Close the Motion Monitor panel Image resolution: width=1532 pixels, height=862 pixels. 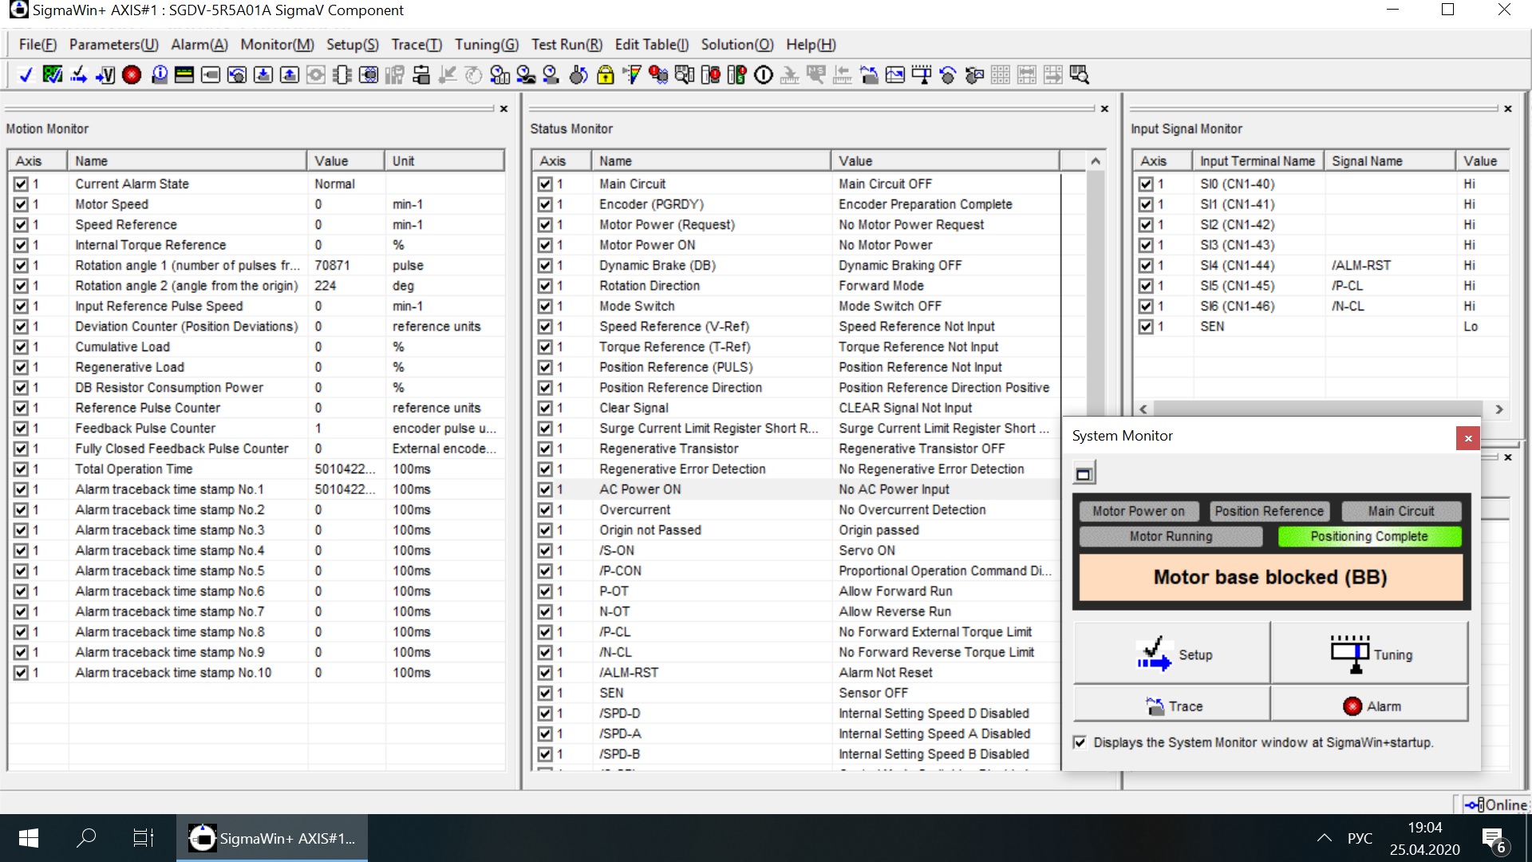pos(503,109)
